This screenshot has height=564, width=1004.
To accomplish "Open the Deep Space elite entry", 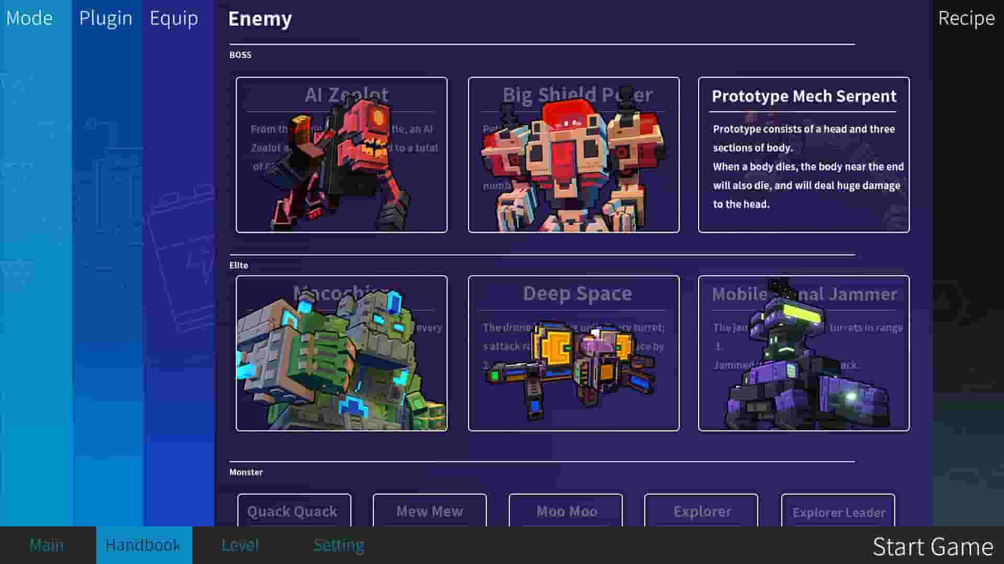I will (573, 352).
